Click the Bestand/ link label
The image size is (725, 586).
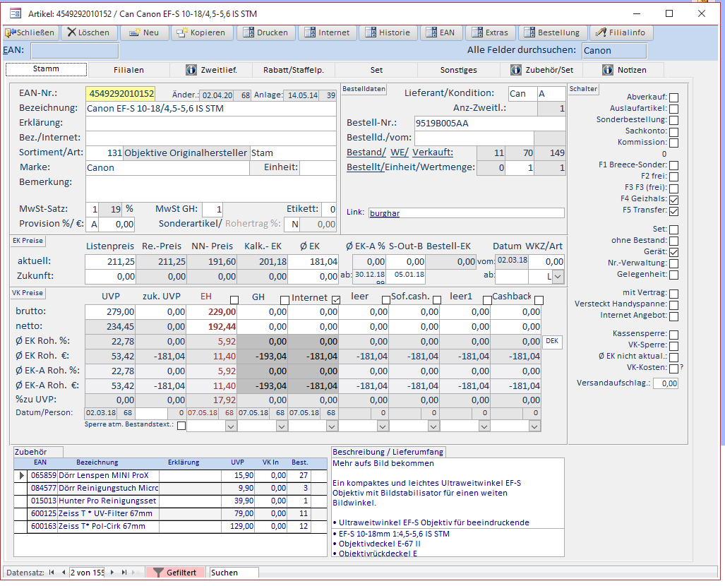[366, 153]
